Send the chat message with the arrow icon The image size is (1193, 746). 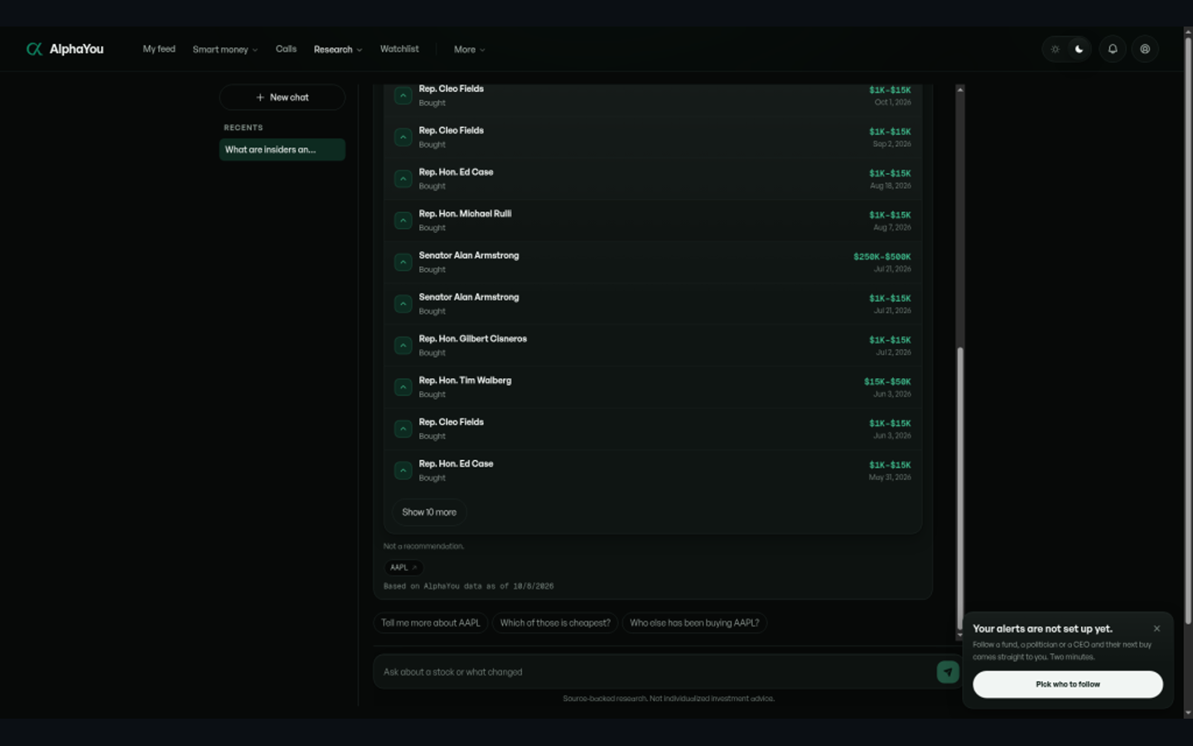click(x=948, y=672)
